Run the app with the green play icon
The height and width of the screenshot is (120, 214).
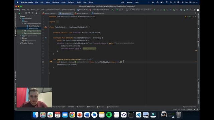pyautogui.click(x=154, y=10)
